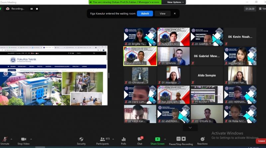Select 01 Brigitte Tu... video tile
Image resolution: width=266 pixels, height=148 pixels.
click(140, 37)
